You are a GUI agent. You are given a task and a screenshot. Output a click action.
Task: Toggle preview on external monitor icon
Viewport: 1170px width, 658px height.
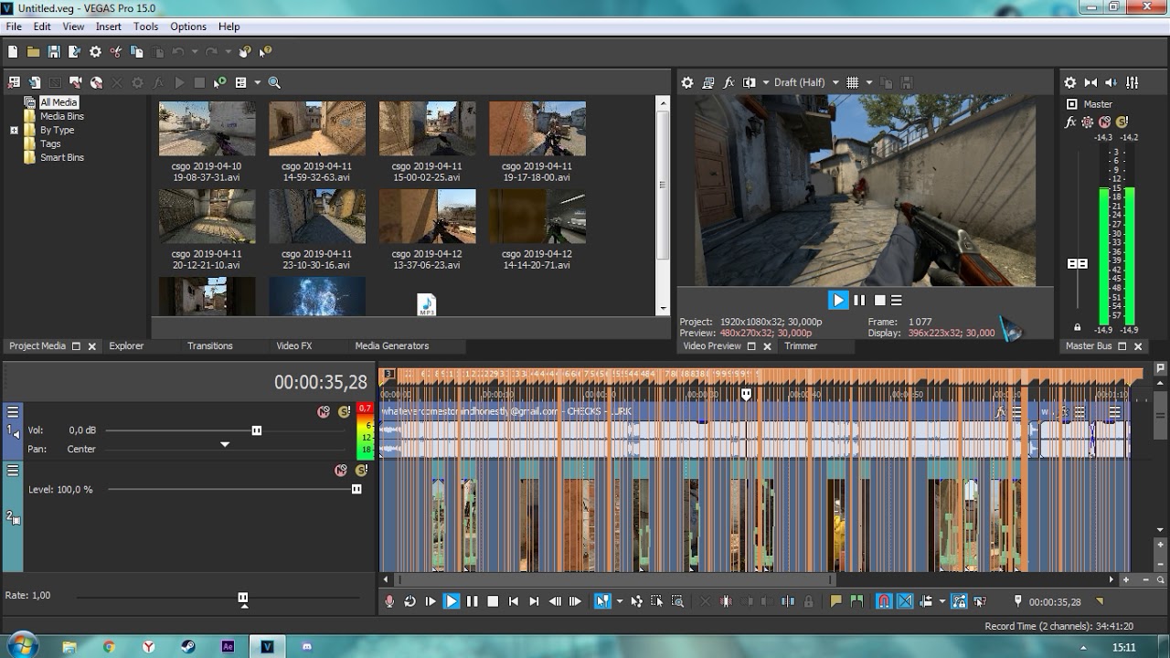click(708, 82)
